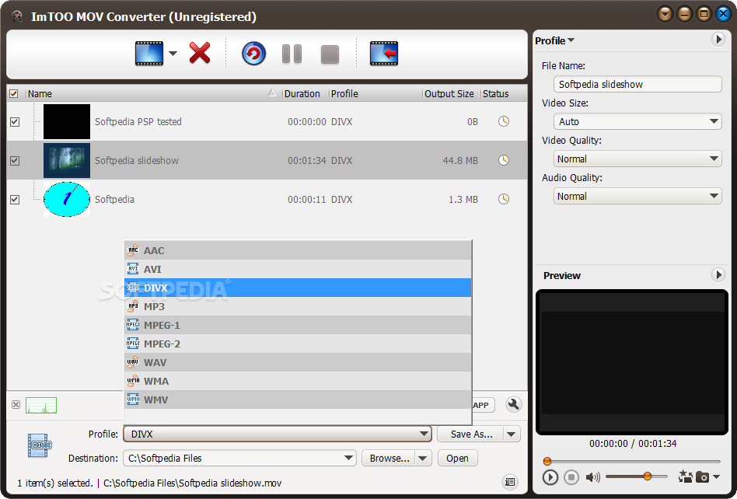
Task: Sort by the Duration column header
Action: (x=305, y=93)
